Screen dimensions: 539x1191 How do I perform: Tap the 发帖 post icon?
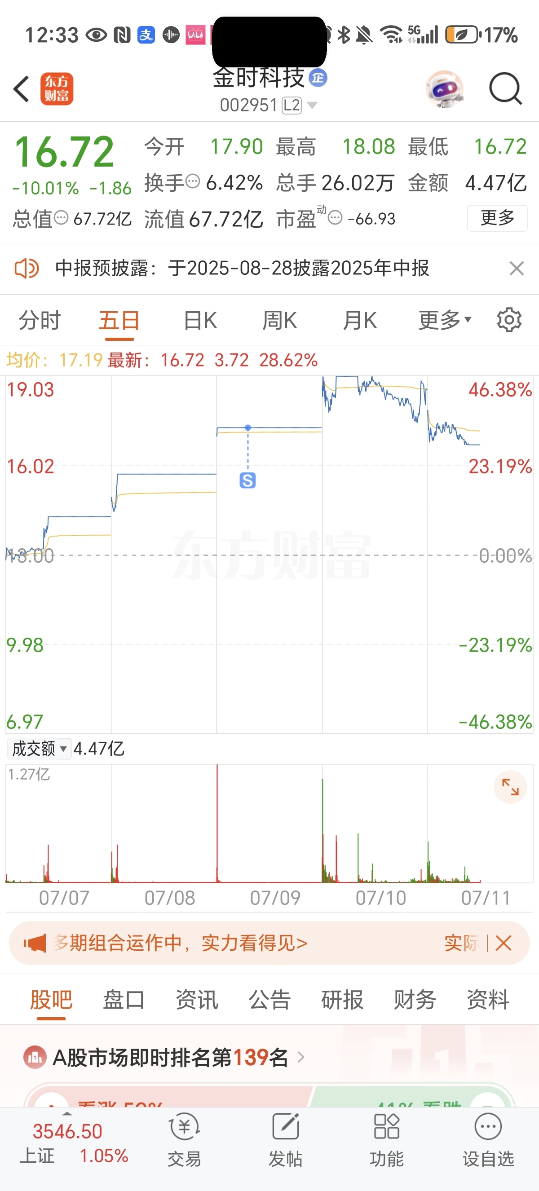[x=285, y=1140]
